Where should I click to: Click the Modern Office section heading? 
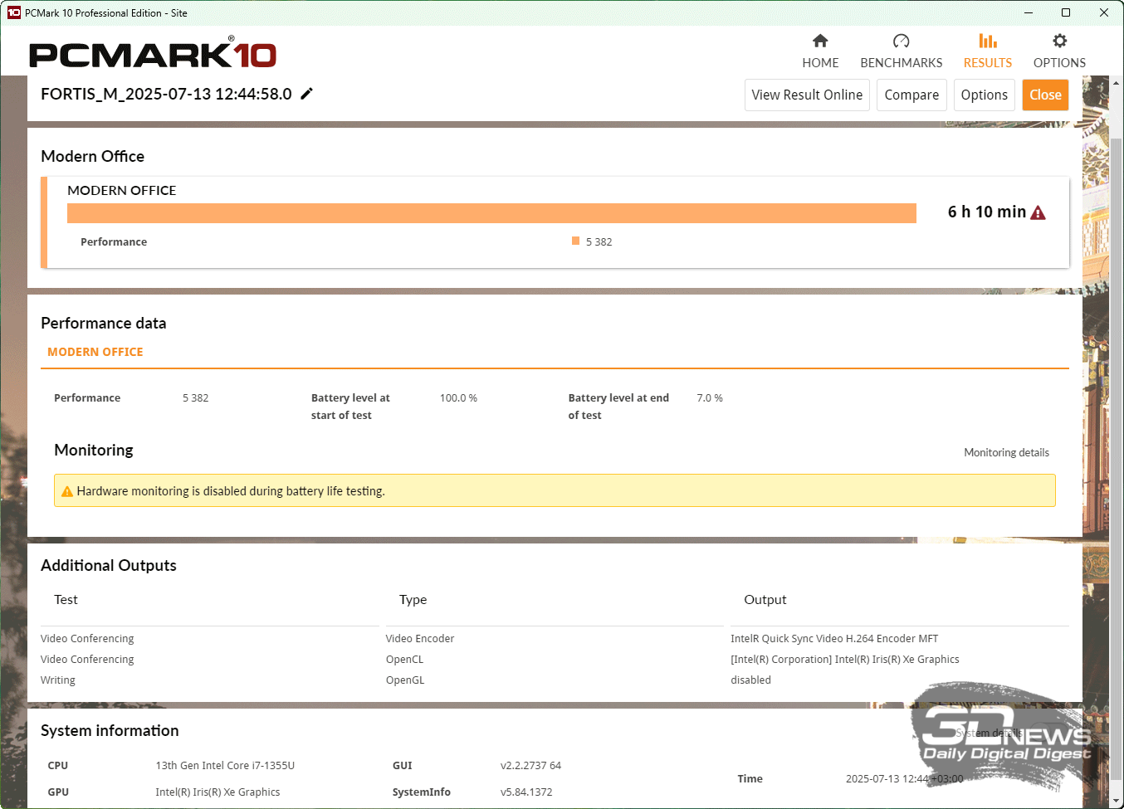92,156
